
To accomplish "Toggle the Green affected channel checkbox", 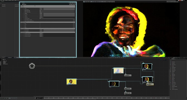I will tap(40, 25).
